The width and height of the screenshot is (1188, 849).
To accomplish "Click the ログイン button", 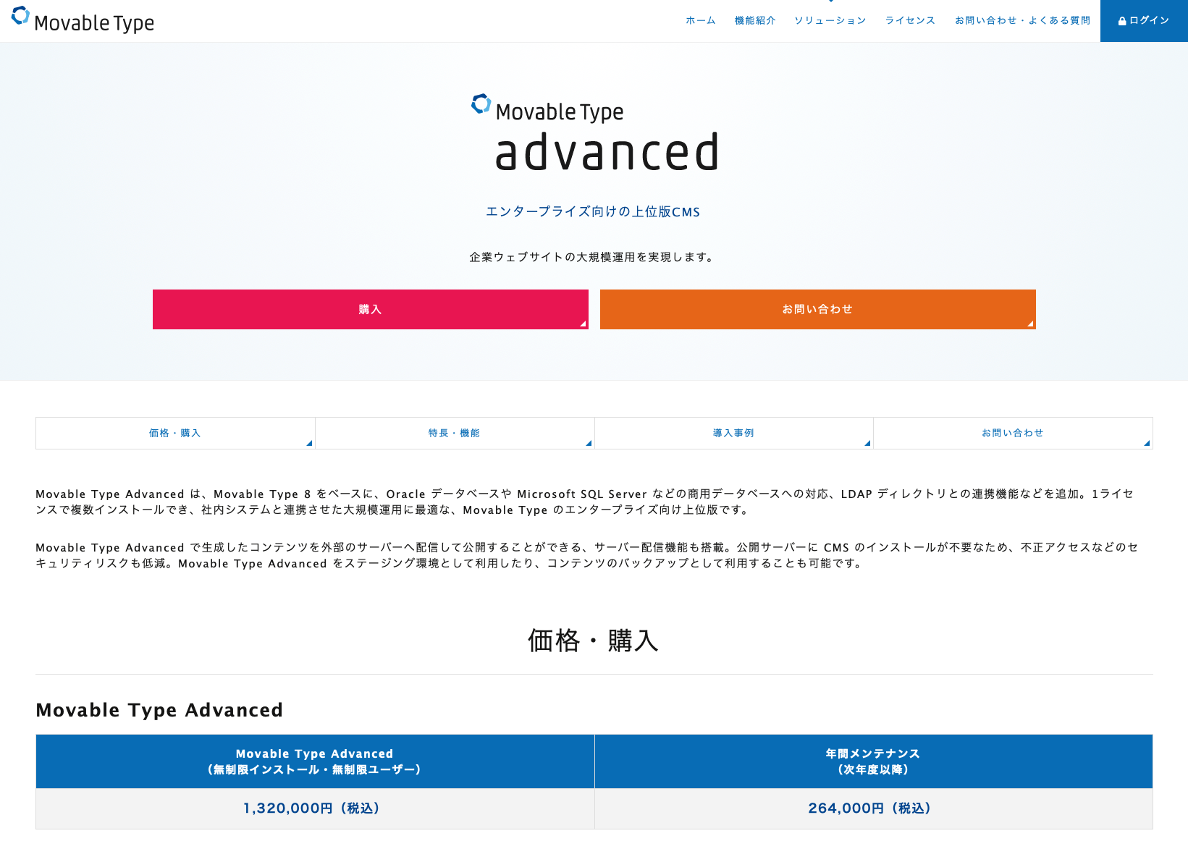I will click(1144, 21).
